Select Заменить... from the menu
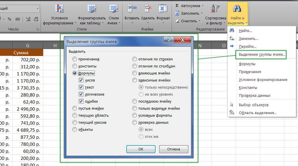The image size is (298, 166). [x=248, y=38]
